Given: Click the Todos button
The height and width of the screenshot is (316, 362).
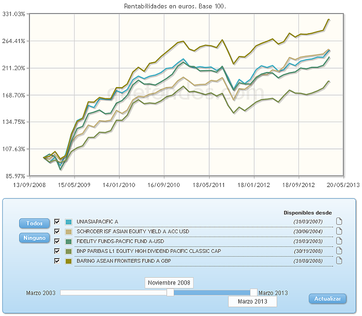Looking at the screenshot, I should [x=35, y=223].
